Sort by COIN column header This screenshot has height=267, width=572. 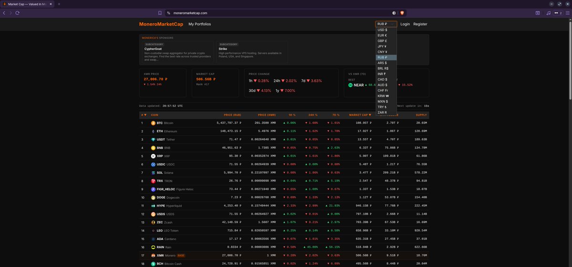click(154, 115)
